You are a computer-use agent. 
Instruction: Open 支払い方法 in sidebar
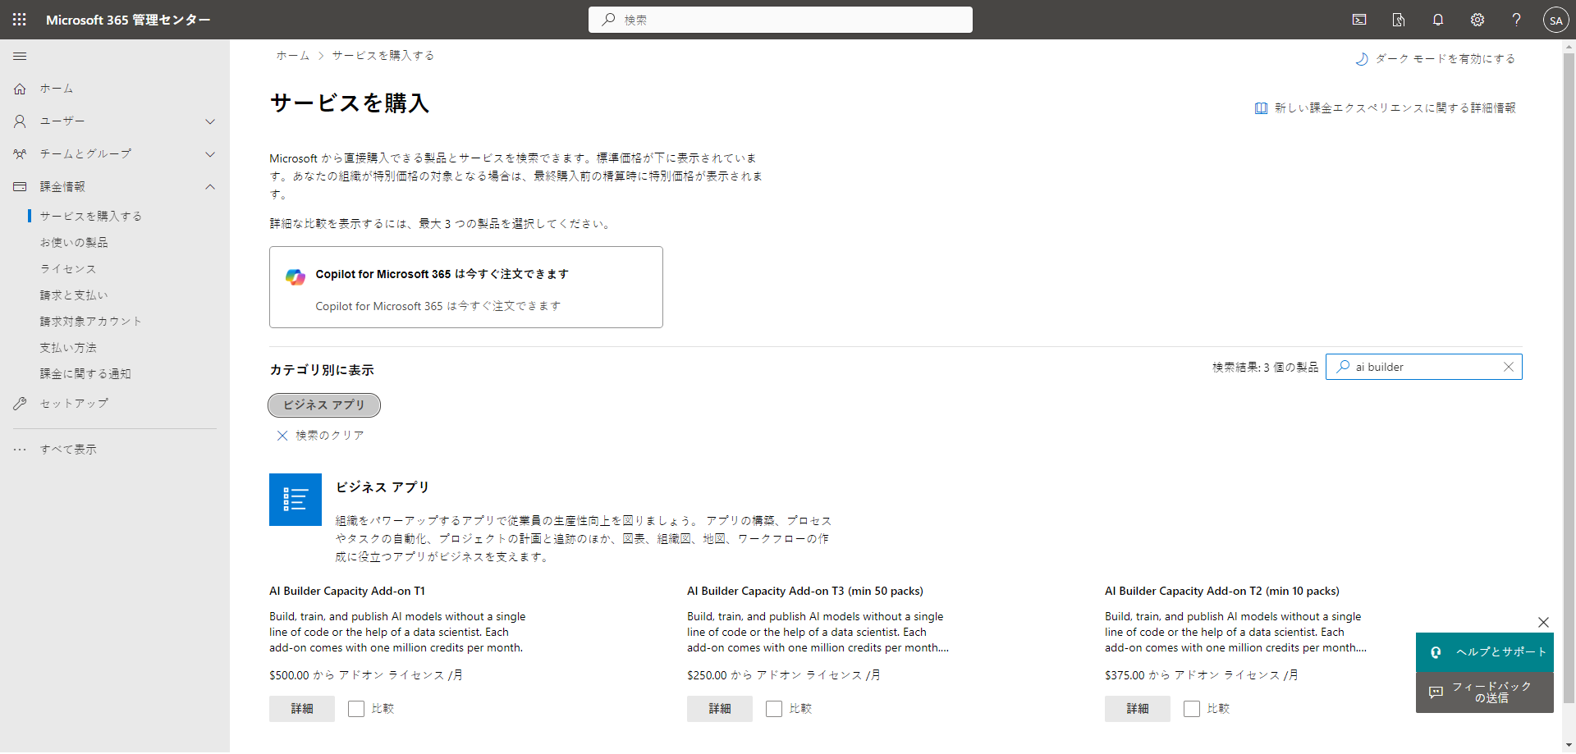(68, 348)
